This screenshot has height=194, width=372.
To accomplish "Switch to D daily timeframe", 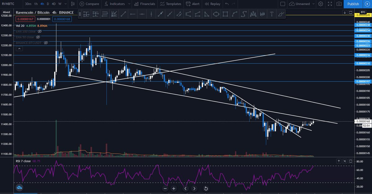I will (x=48, y=4).
